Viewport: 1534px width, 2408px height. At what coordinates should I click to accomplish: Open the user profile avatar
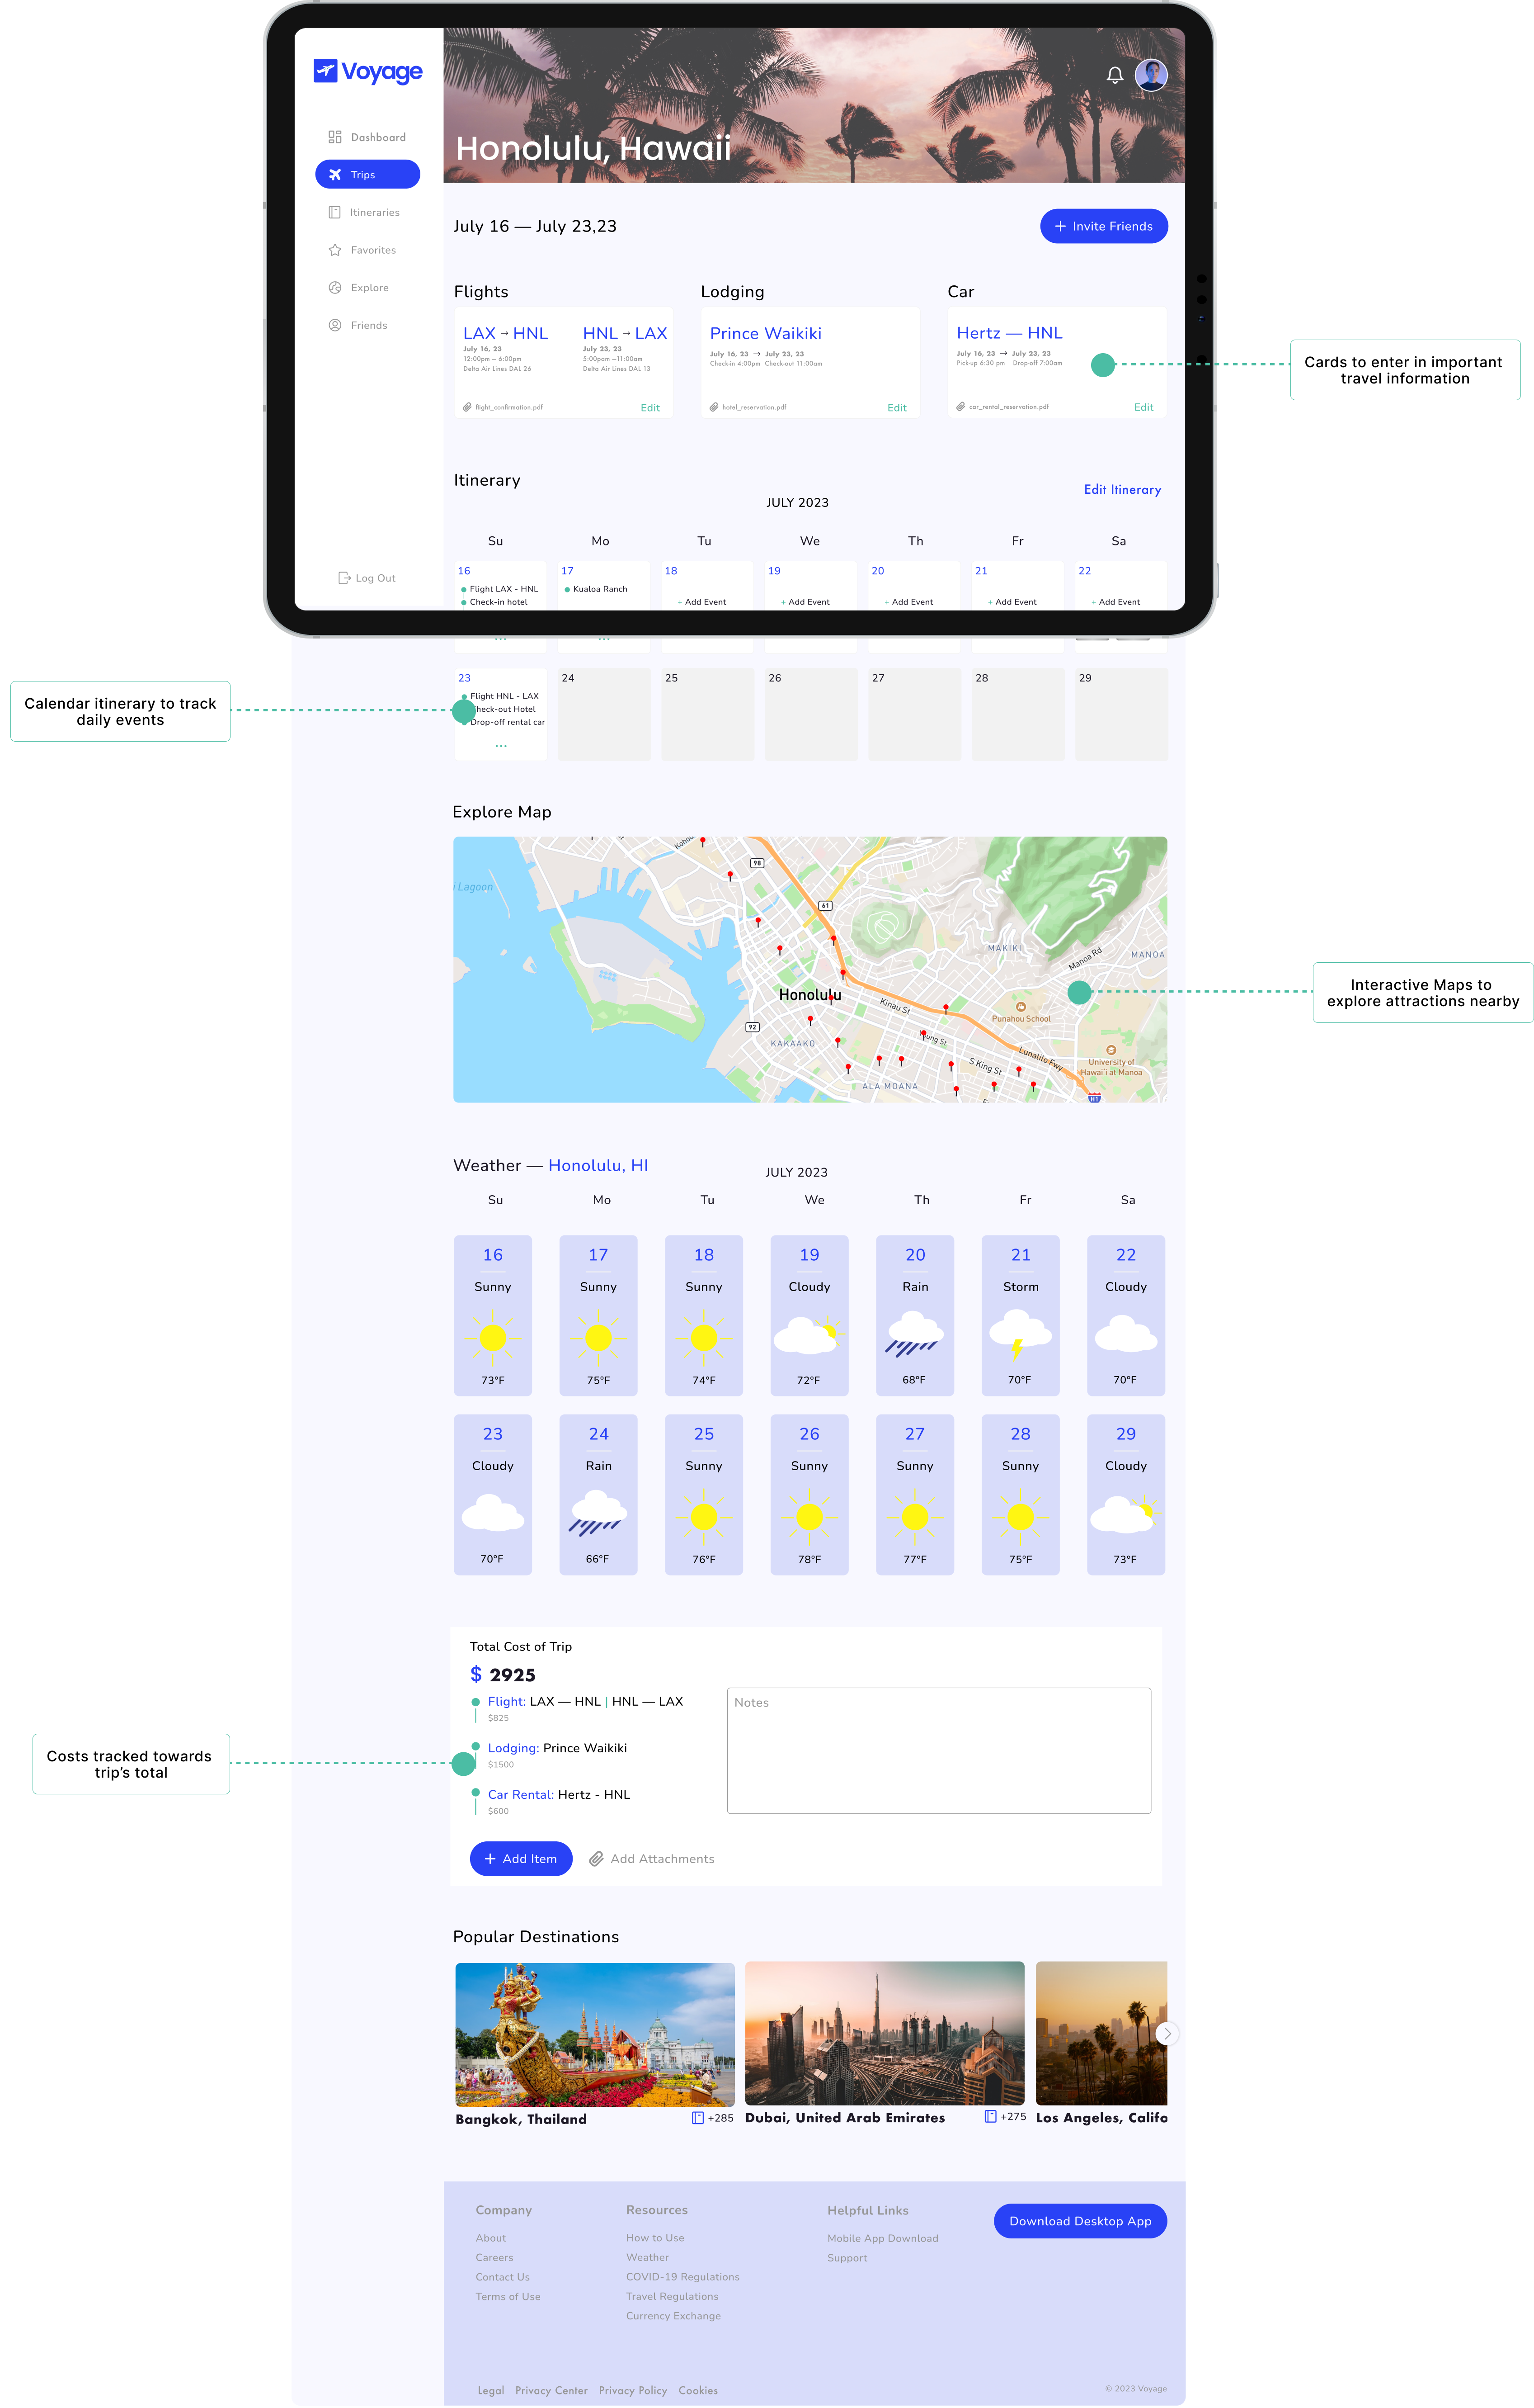(1151, 75)
